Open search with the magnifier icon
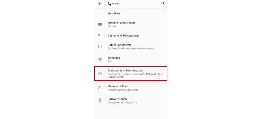 pos(163,4)
